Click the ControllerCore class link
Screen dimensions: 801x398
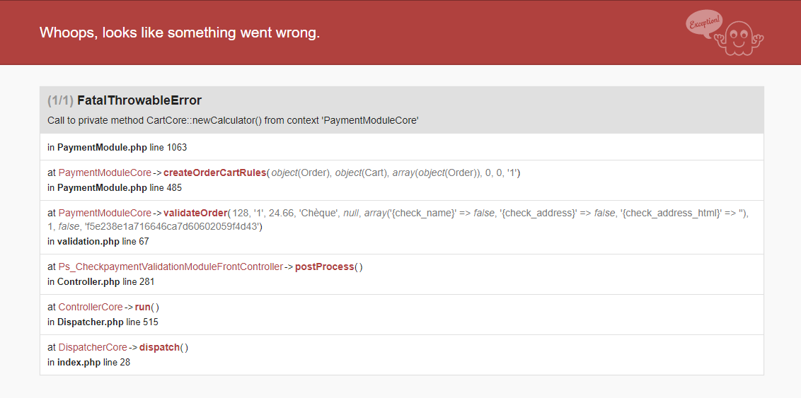91,308
